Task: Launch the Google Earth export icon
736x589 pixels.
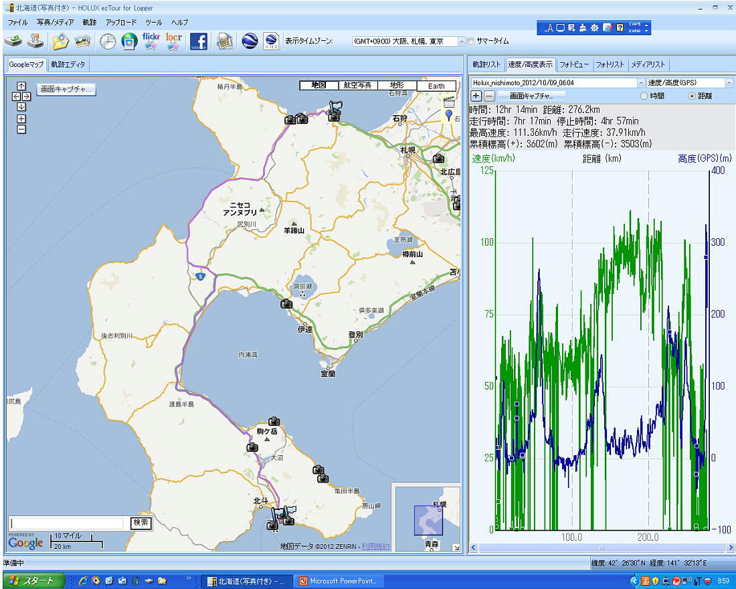Action: (250, 41)
